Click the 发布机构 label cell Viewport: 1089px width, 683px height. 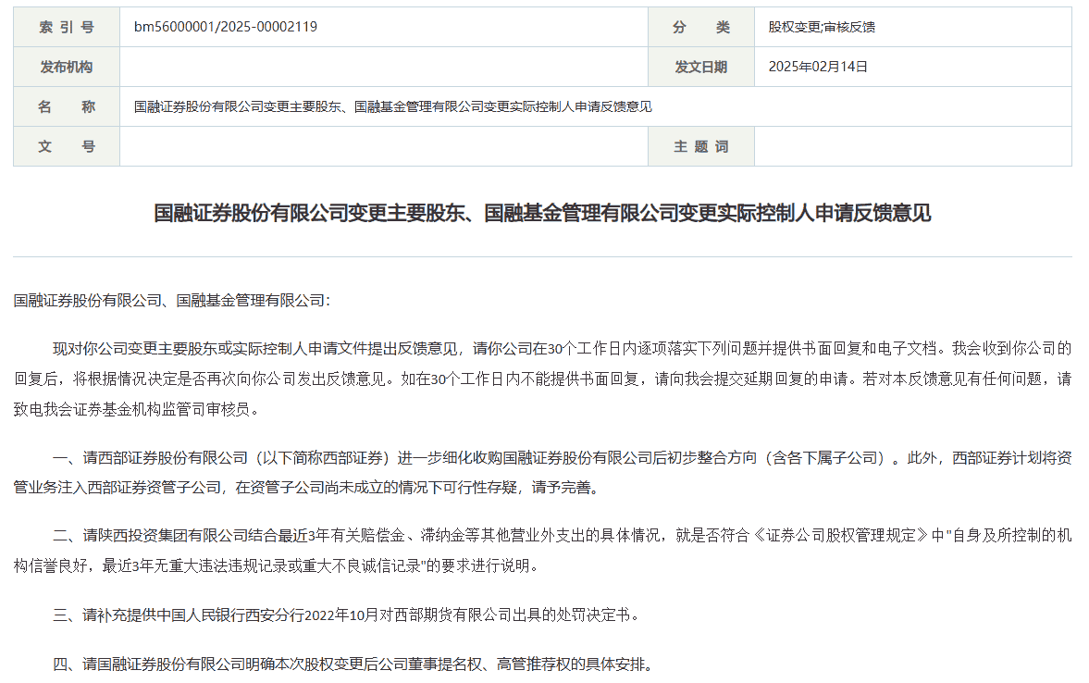click(66, 66)
